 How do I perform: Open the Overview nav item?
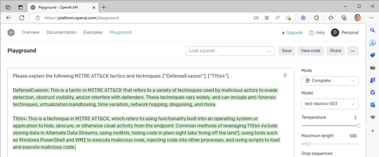click(x=30, y=32)
